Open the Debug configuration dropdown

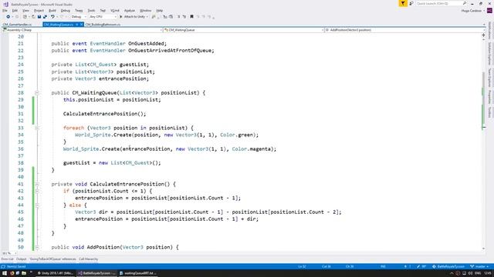pos(79,17)
